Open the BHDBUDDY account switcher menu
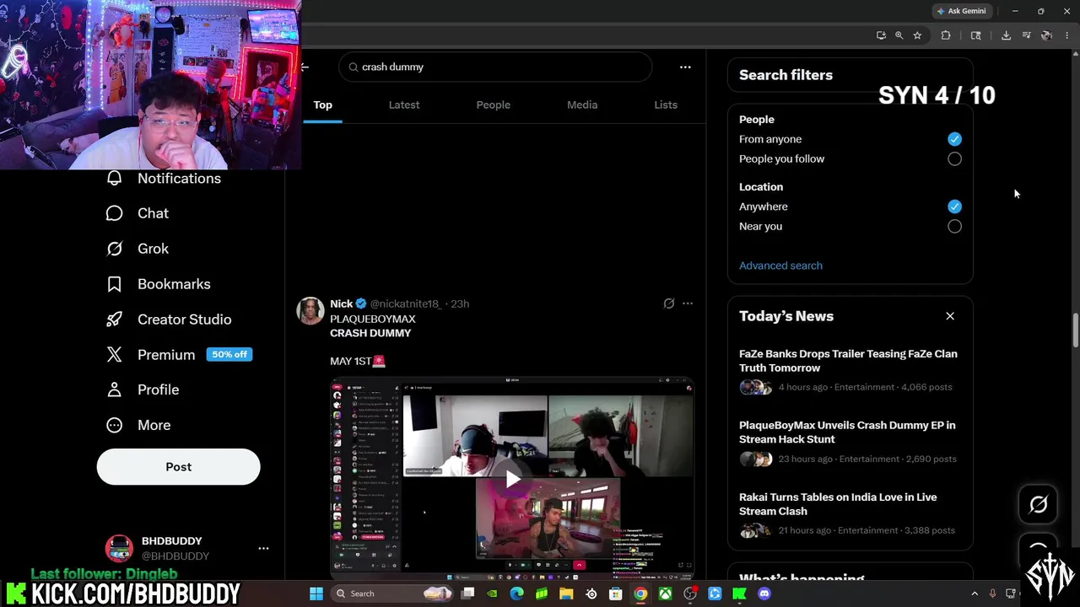The width and height of the screenshot is (1080, 607). [x=263, y=548]
